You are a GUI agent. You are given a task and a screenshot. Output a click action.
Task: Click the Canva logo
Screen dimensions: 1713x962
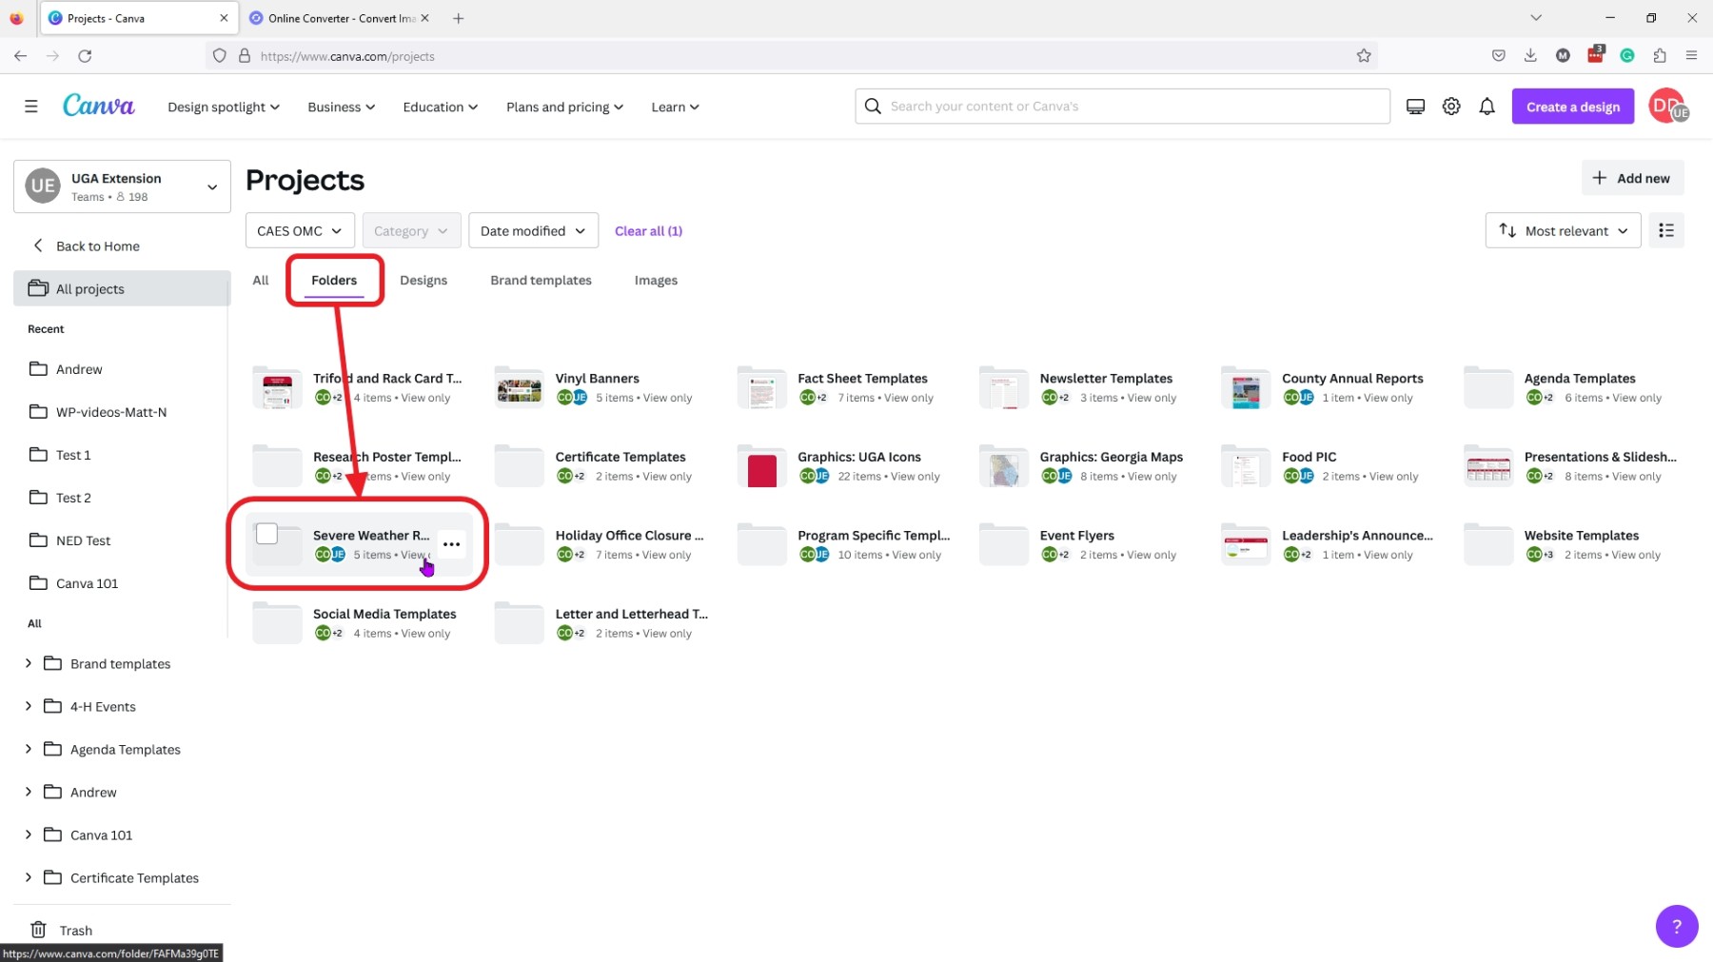[x=98, y=106]
